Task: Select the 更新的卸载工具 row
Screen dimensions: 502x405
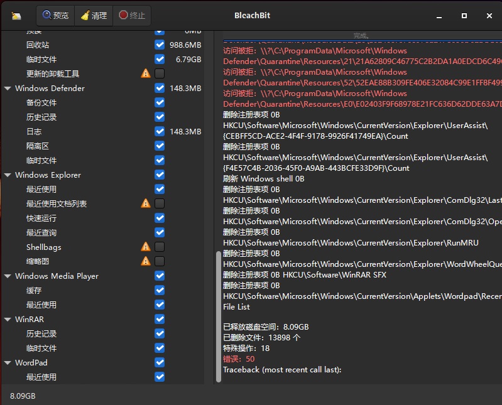Action: tap(102, 73)
